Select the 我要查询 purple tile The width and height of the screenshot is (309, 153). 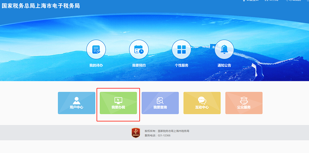[160, 103]
